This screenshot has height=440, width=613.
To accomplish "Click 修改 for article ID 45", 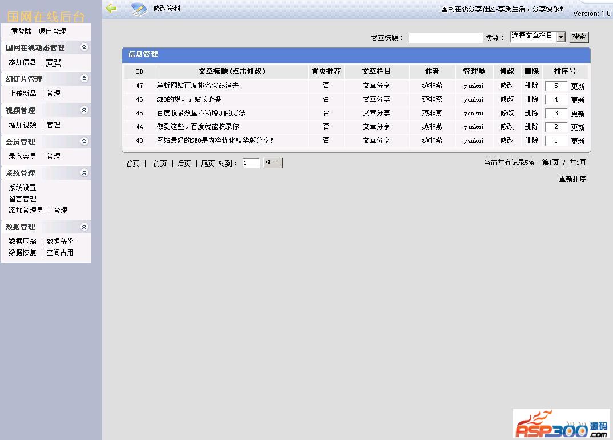I will tap(507, 113).
